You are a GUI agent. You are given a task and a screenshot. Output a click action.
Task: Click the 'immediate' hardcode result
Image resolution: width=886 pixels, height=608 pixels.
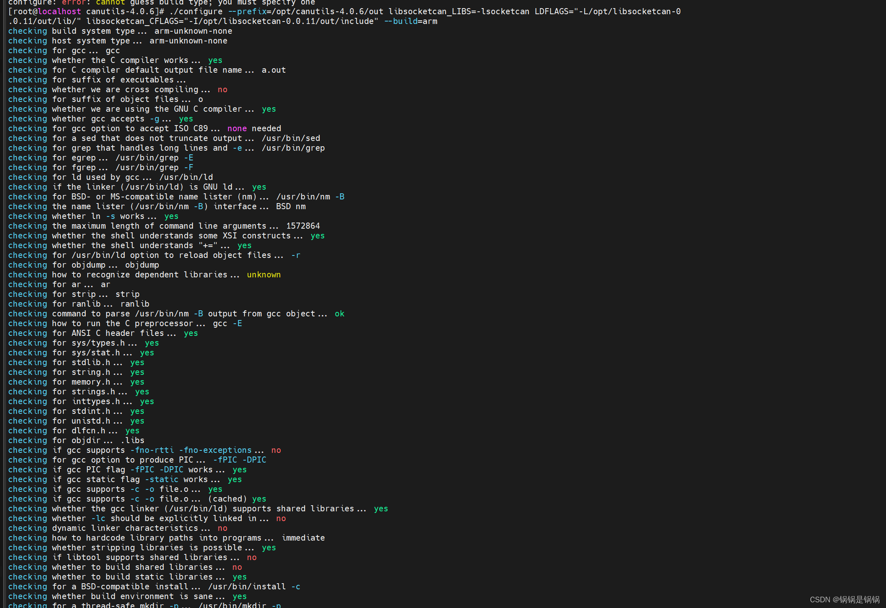[303, 538]
